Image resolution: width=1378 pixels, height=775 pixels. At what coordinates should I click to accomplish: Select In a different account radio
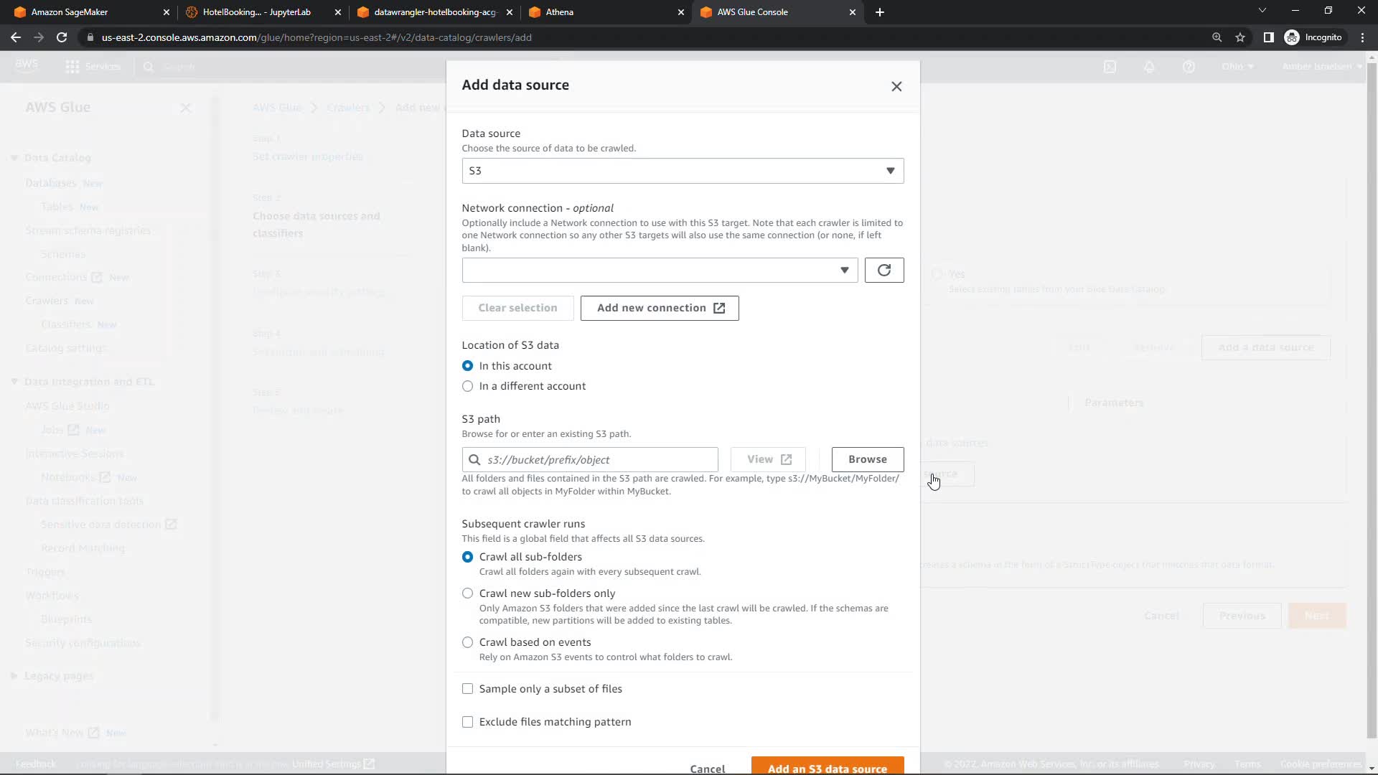pyautogui.click(x=468, y=386)
